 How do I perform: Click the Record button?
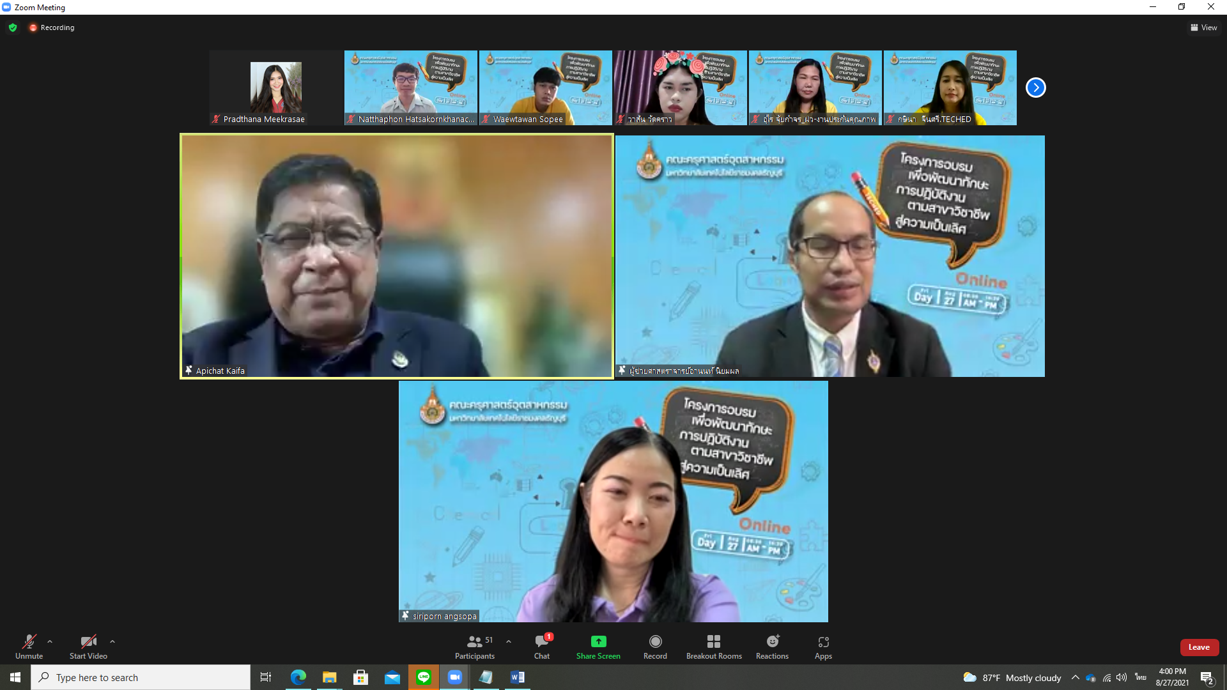(x=655, y=647)
